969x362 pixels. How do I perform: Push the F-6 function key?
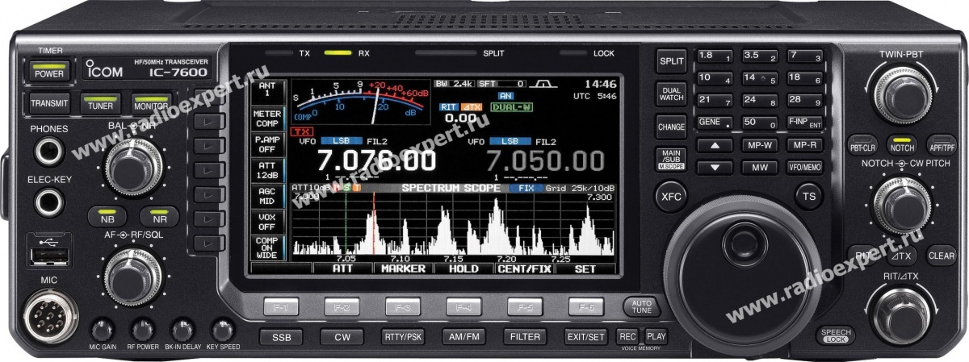[x=586, y=306]
